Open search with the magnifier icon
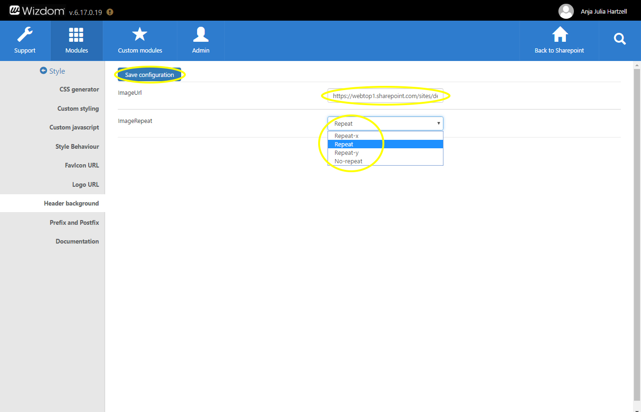Viewport: 641px width, 412px height. [x=620, y=39]
